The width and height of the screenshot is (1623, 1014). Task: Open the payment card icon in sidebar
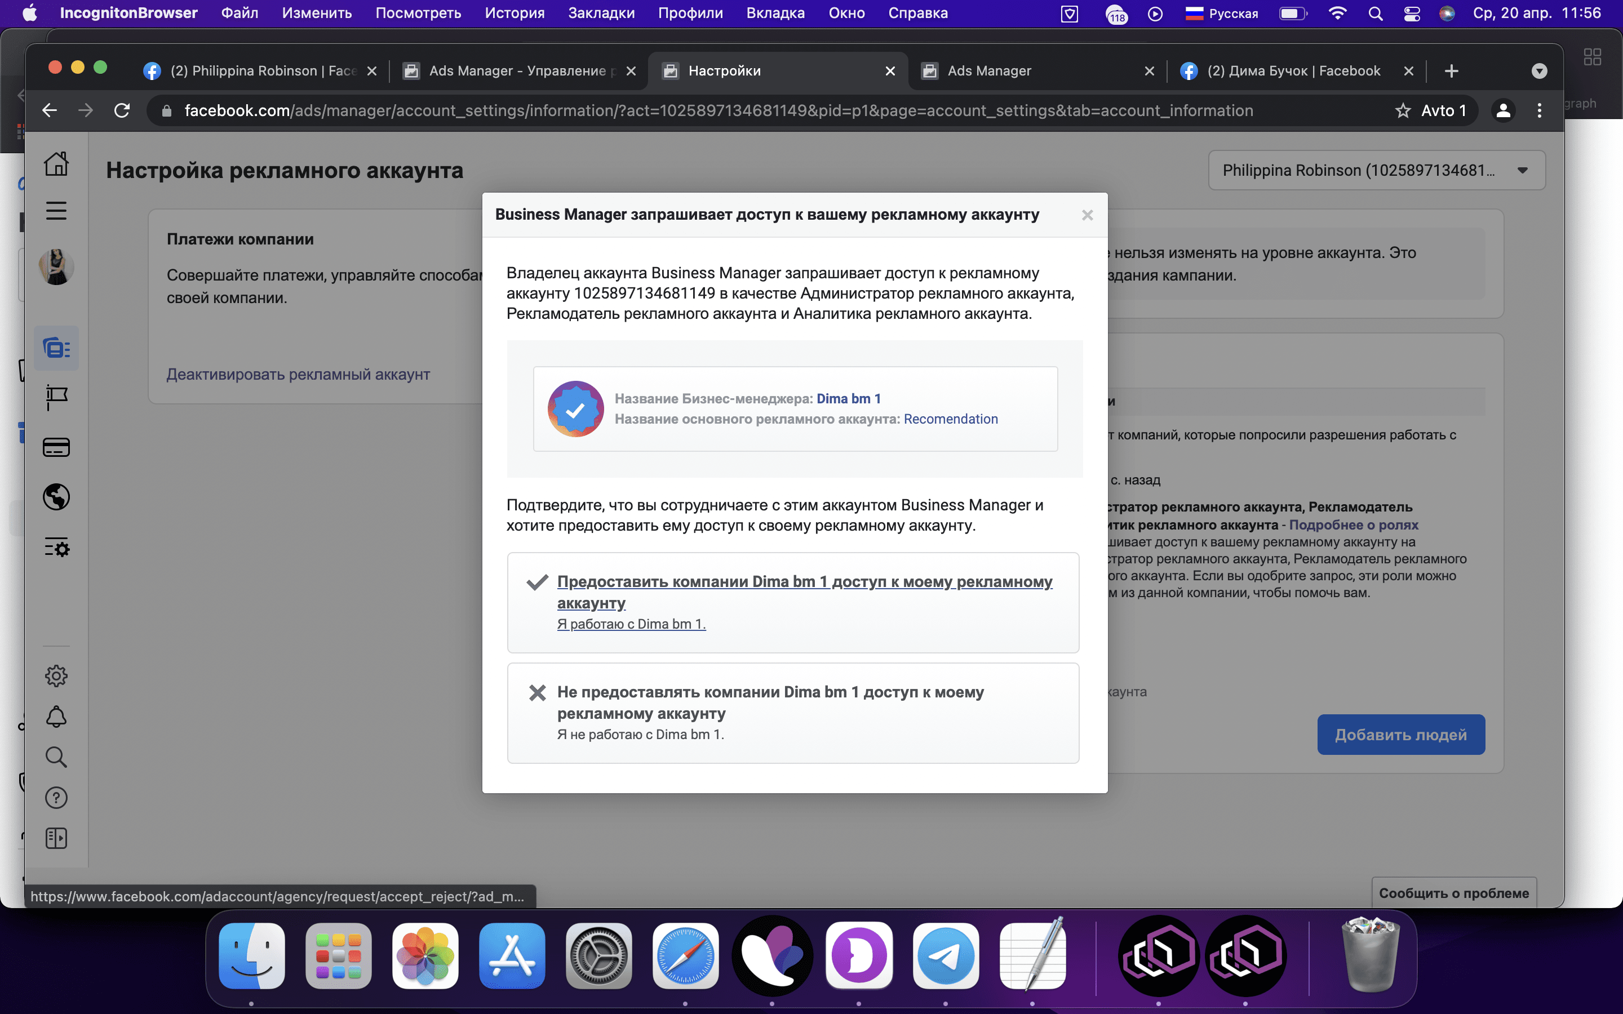point(56,447)
